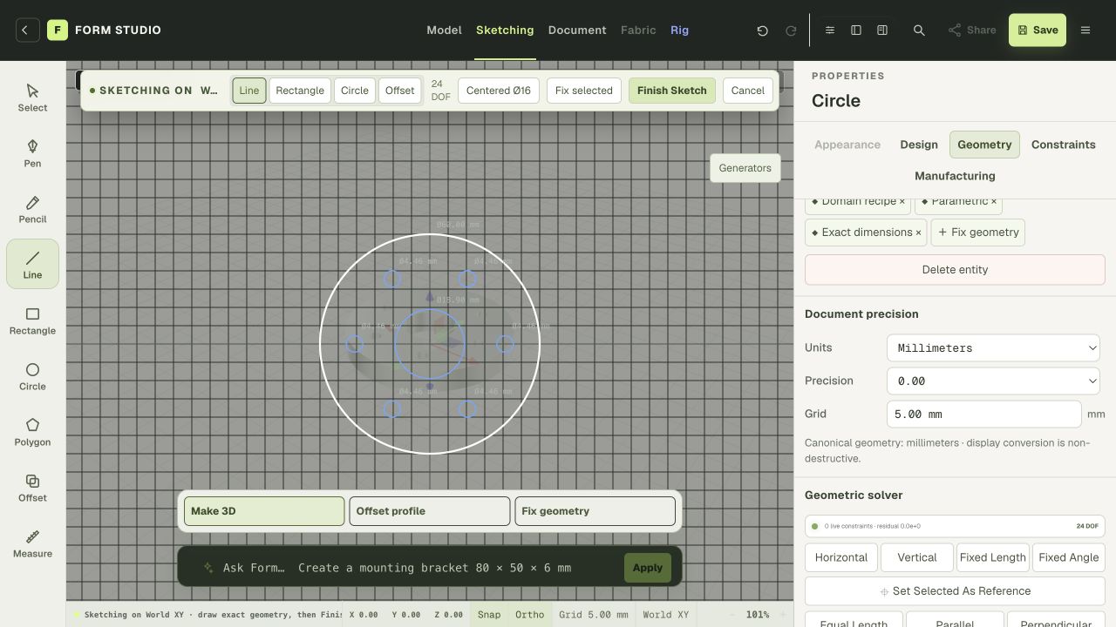Choose the Polygon tool
The width and height of the screenshot is (1116, 627).
click(x=32, y=431)
